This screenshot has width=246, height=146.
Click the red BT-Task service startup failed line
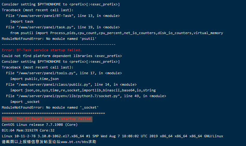point(42,50)
